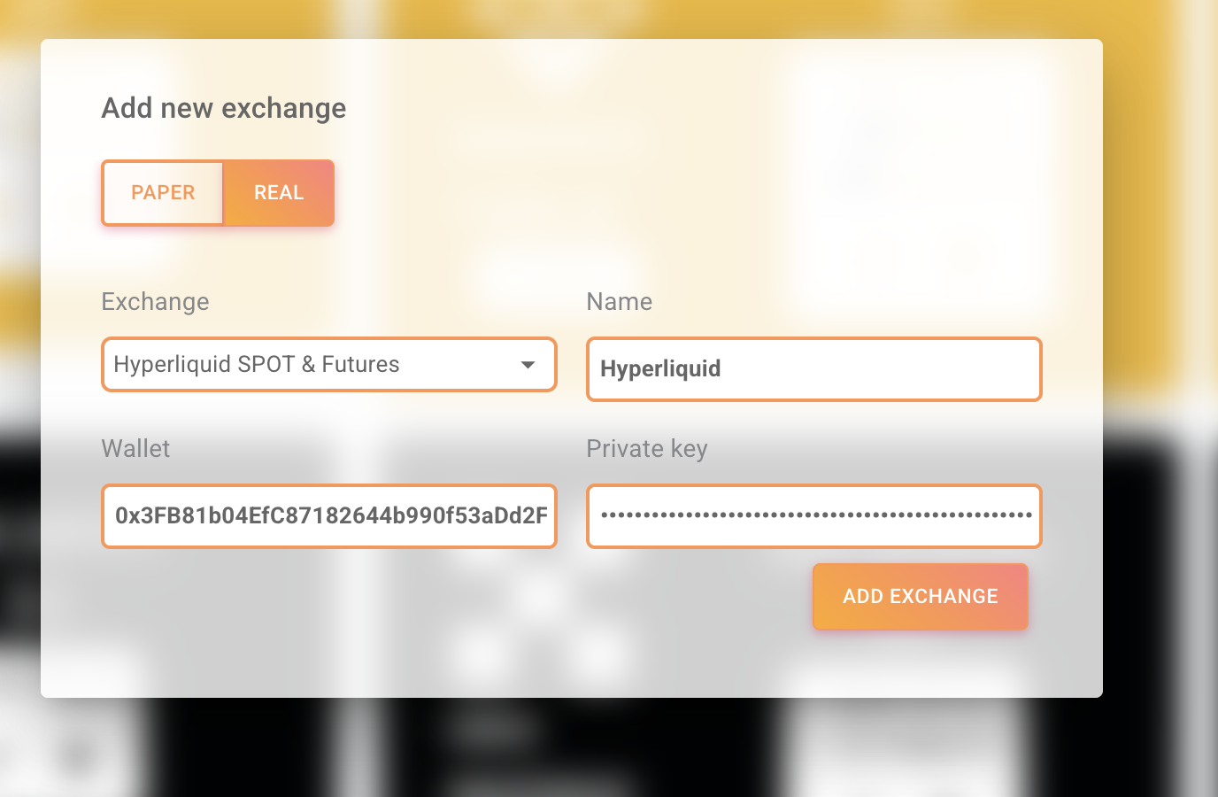
Task: Select the REAL exchange mode
Action: (x=279, y=193)
